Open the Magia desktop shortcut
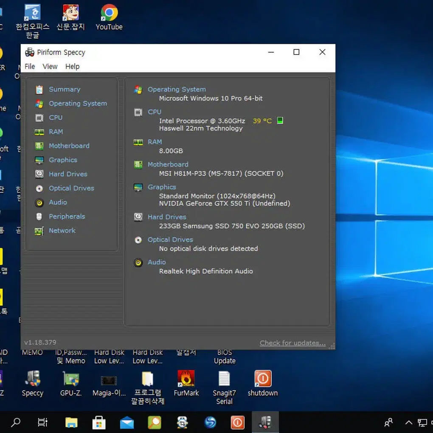This screenshot has width=433, height=433. pos(109,385)
